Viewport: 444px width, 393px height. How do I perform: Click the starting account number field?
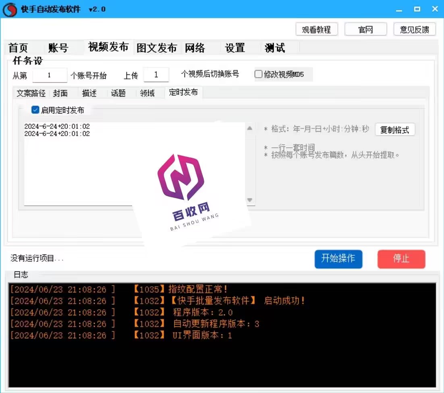pos(50,75)
